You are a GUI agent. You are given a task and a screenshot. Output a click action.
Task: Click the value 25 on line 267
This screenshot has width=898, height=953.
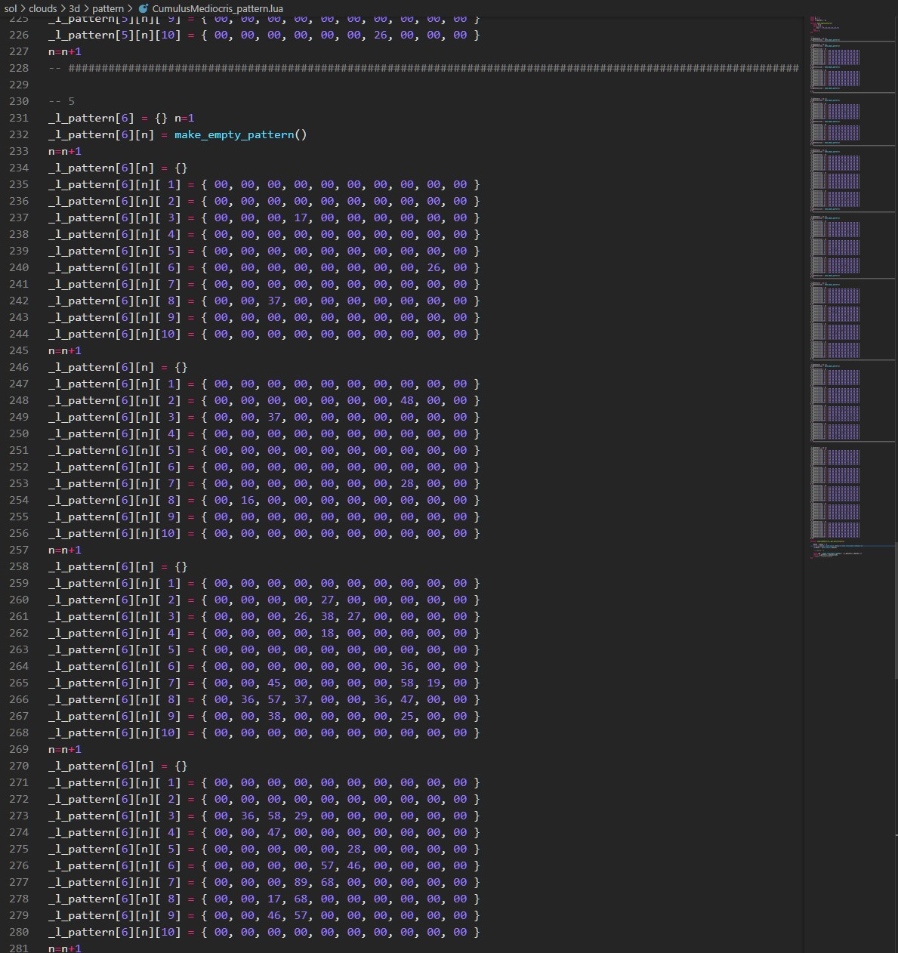tap(407, 716)
